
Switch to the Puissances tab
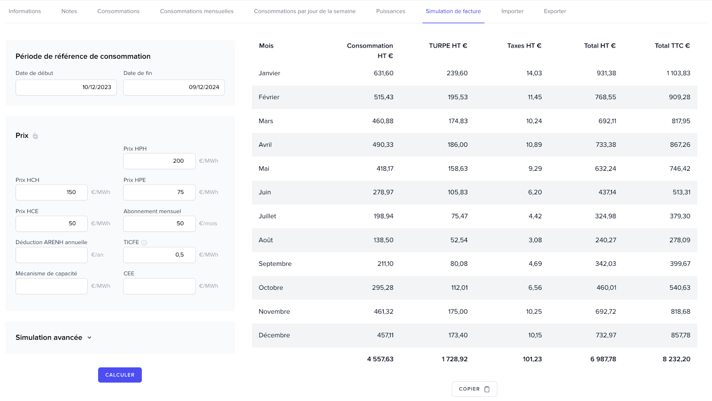391,11
